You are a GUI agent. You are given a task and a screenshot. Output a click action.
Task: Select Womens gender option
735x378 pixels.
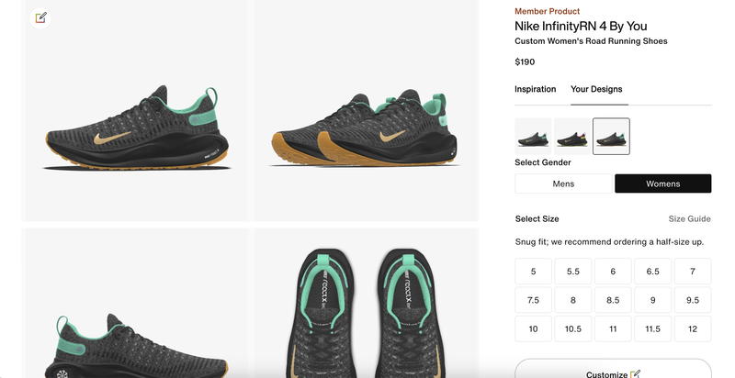coord(662,183)
